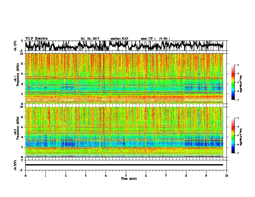Click time axis tick label "0"
Image resolution: width=255 pixels, height=197 pixels.
click(x=25, y=176)
